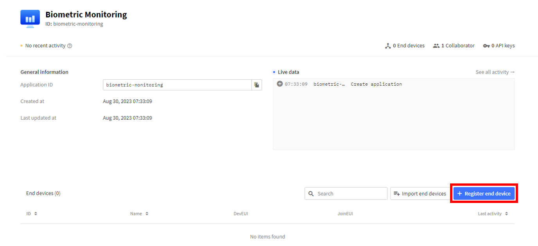The image size is (538, 246).
Task: Open See all activity link
Action: 495,72
